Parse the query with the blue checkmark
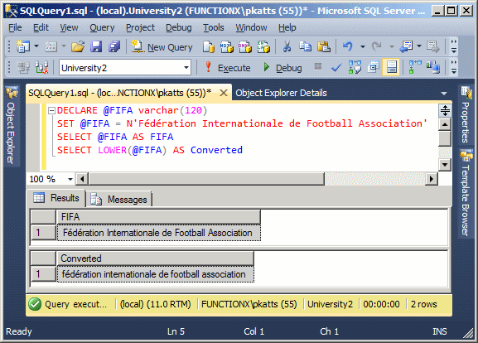Viewport: 478px width, 343px height. tap(336, 67)
